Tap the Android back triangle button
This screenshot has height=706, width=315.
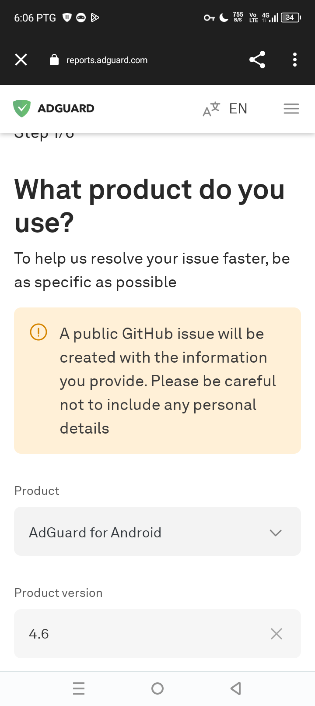click(236, 688)
